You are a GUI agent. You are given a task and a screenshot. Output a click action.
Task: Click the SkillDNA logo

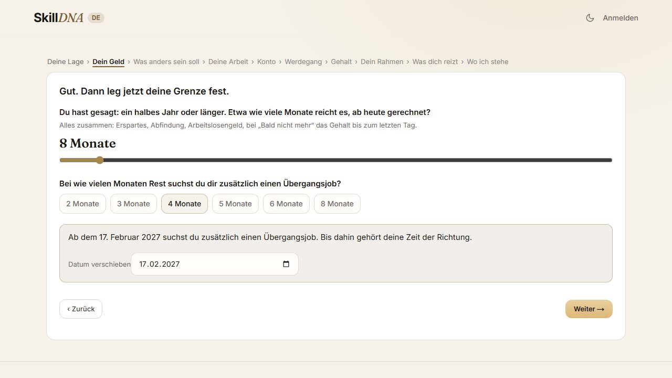click(58, 18)
